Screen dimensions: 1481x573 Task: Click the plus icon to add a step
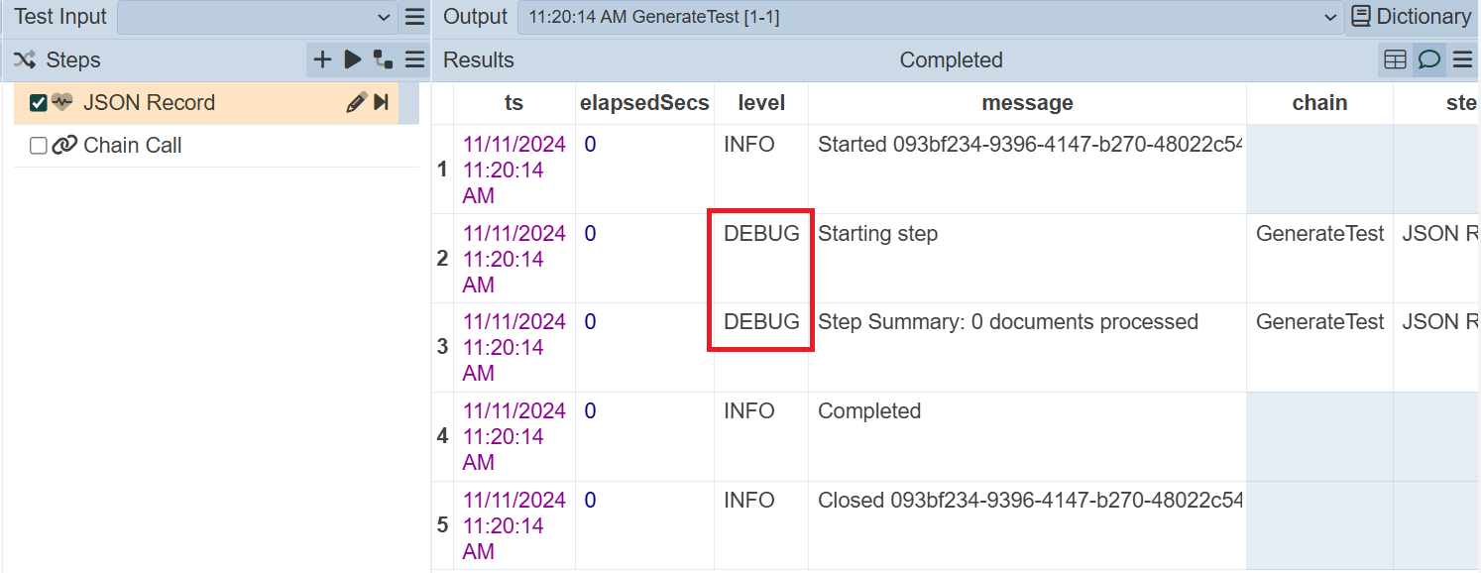click(x=322, y=60)
